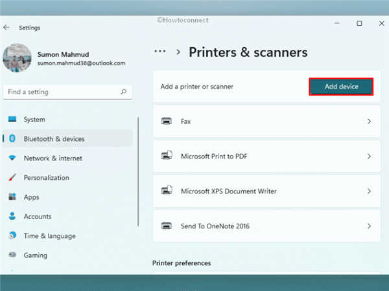This screenshot has width=389, height=291.
Task: Click the back arrow next to Settings
Action: click(x=6, y=27)
